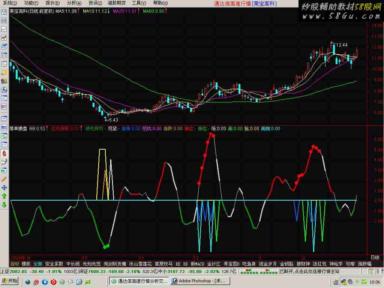Open the 功能(F) menu
The image size is (384, 288).
click(31, 3)
